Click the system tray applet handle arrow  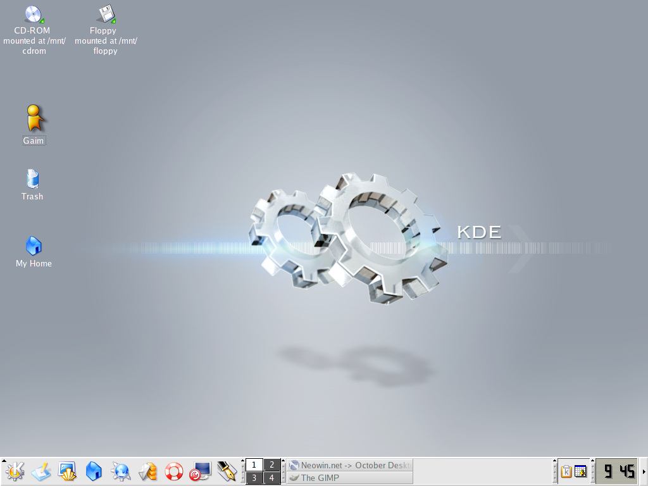[554, 460]
